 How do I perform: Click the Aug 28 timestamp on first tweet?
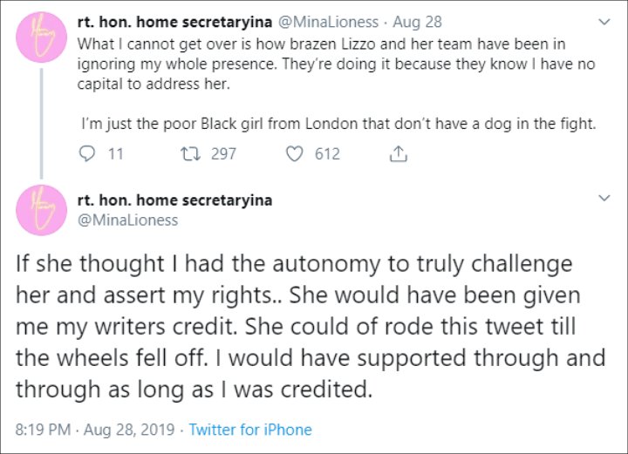(417, 22)
